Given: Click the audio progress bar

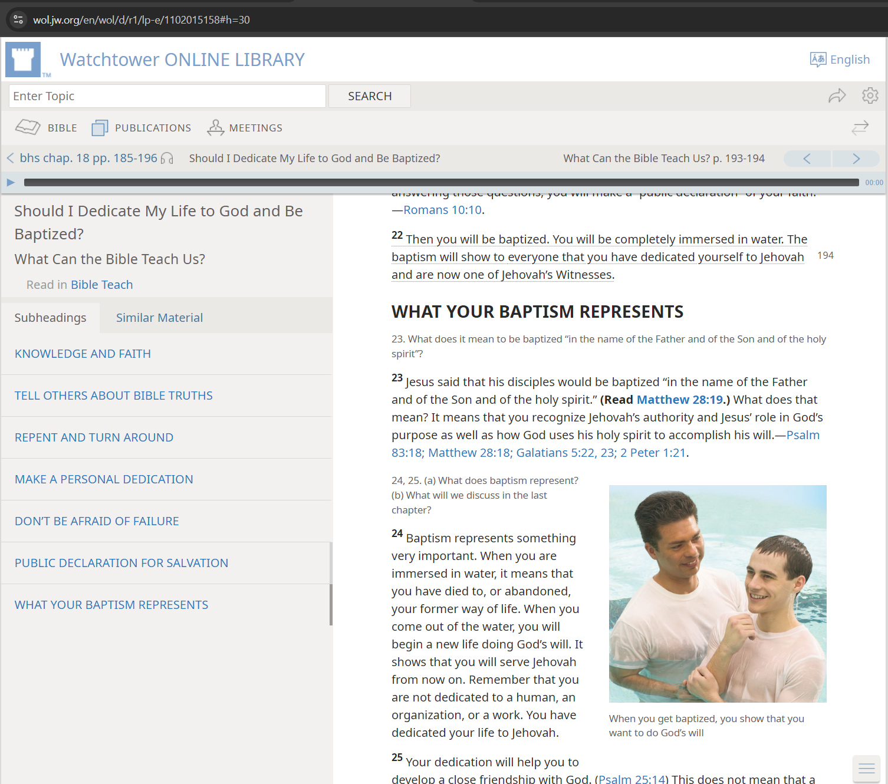Looking at the screenshot, I should pos(441,183).
